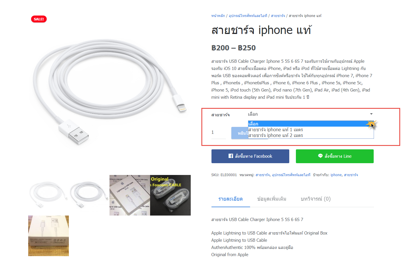Switch to the ข้อมูลเพิ่มเติม tab
The image size is (412, 259).
click(x=272, y=199)
